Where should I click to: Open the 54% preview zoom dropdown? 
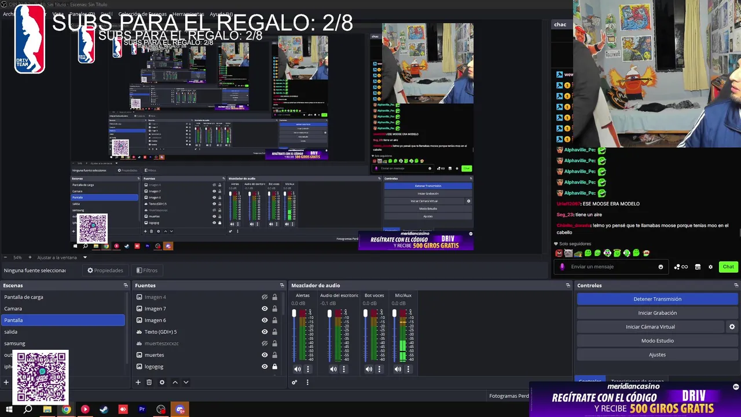[18, 258]
